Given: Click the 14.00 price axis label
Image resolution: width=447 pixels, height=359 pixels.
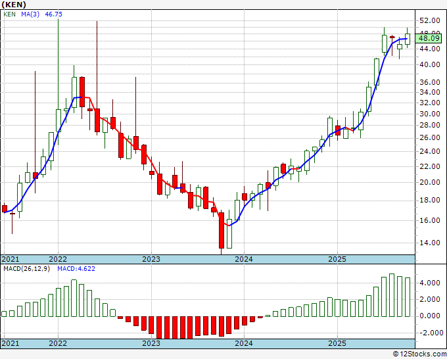Looking at the screenshot, I should point(430,243).
